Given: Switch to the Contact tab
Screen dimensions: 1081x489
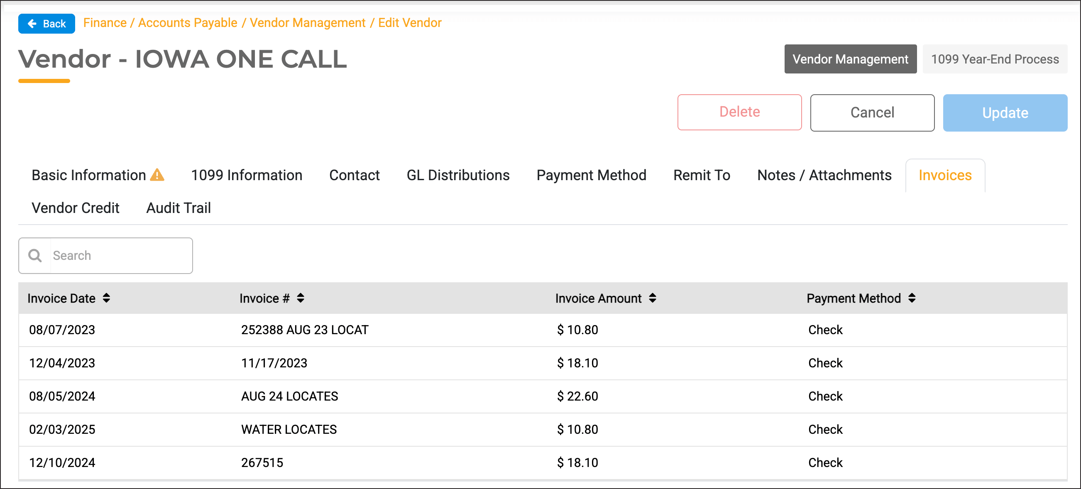Looking at the screenshot, I should tap(354, 175).
